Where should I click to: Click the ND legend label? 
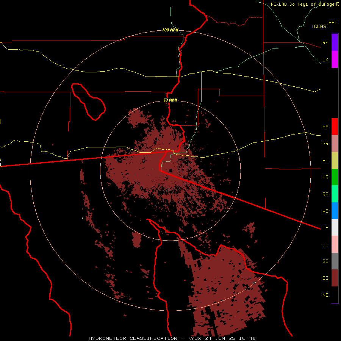[x=325, y=295]
